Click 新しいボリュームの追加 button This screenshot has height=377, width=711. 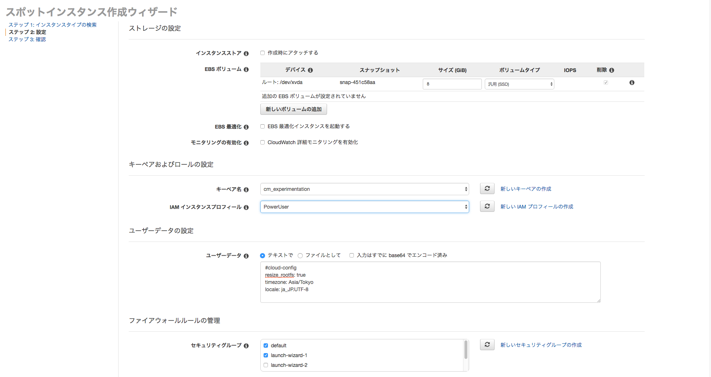click(294, 109)
